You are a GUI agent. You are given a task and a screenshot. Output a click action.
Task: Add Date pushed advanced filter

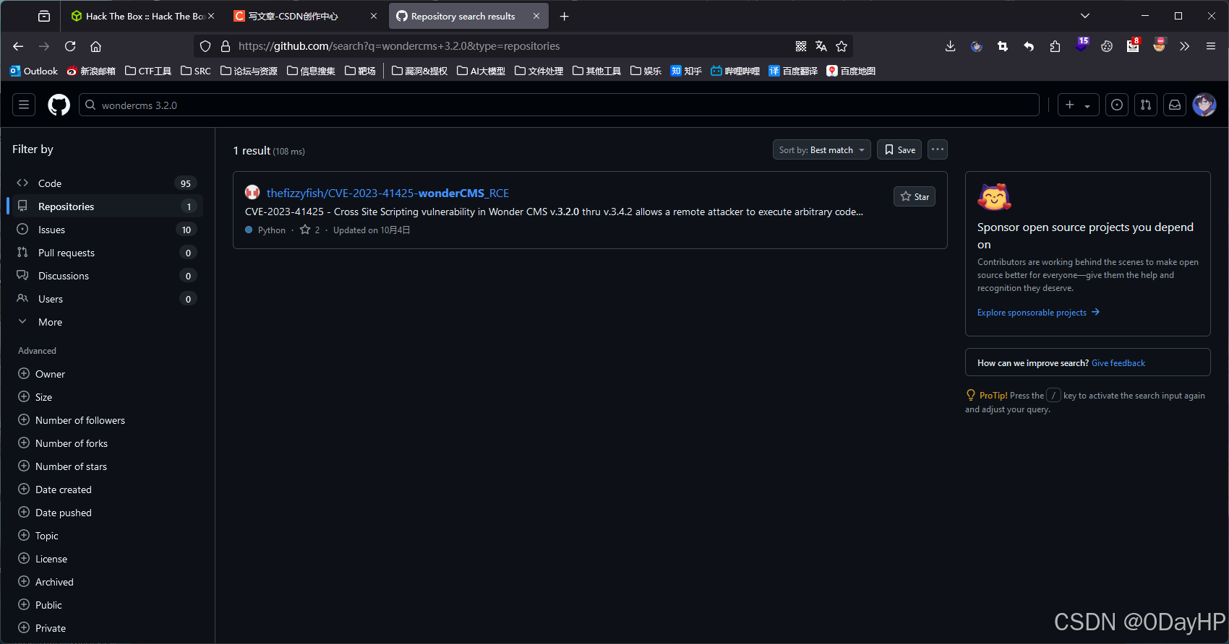point(55,513)
